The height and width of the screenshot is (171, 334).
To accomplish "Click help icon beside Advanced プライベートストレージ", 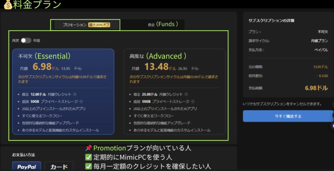I will tap(193, 102).
